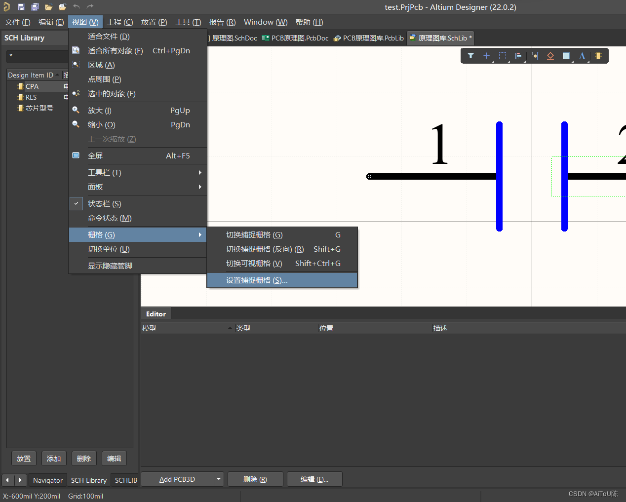Click the Undo arrow icon
Viewport: 626px width, 502px height.
[x=76, y=6]
